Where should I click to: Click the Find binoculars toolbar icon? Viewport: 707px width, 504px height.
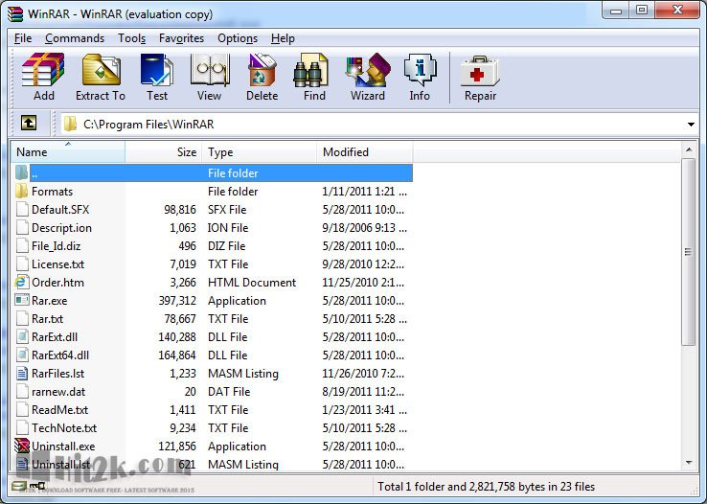click(x=310, y=70)
